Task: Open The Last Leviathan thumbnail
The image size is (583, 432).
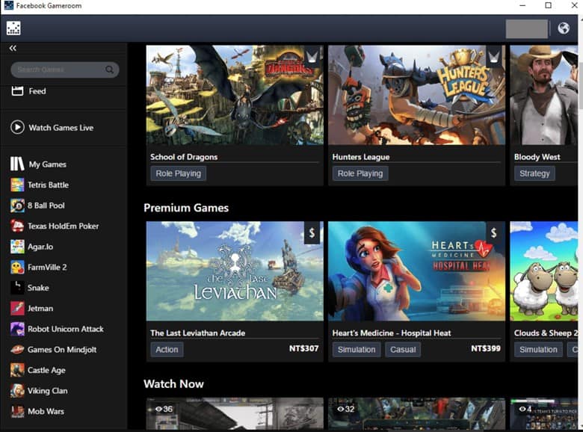Action: [235, 271]
